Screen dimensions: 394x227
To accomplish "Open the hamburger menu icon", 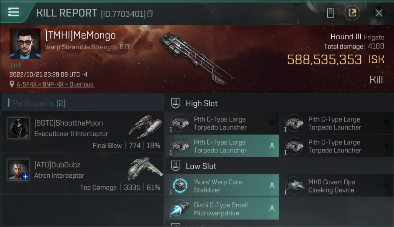I will 14,12.
